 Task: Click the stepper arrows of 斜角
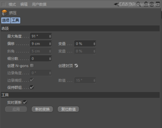pos(50,51)
